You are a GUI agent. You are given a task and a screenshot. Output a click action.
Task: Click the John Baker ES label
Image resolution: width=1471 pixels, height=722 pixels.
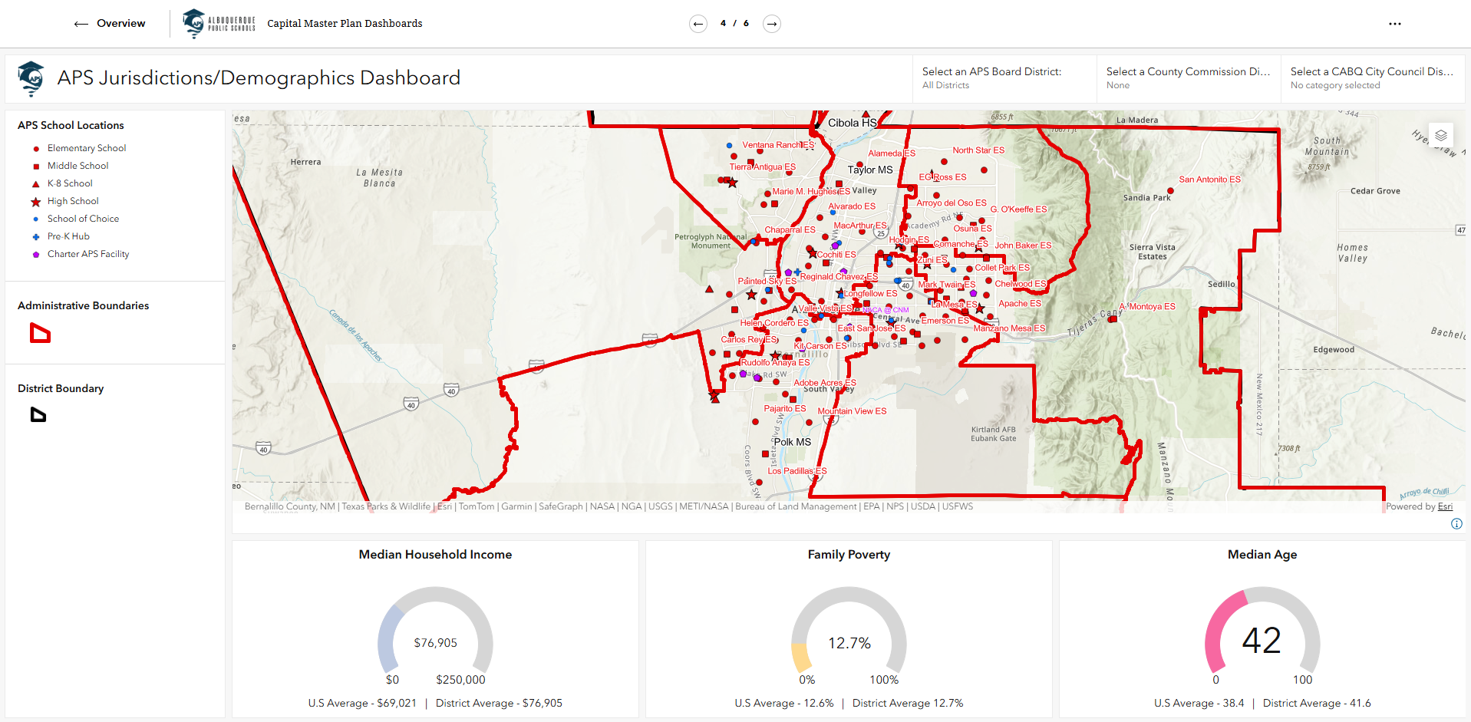pyautogui.click(x=1024, y=246)
